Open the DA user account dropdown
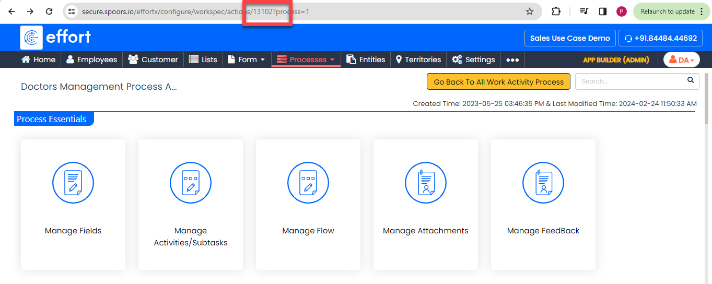 tap(682, 60)
